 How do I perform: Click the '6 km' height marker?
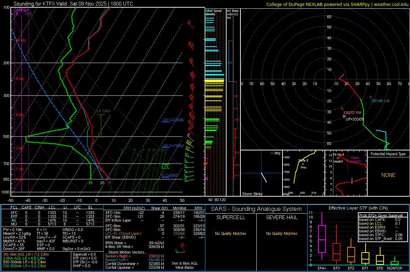click(19, 115)
